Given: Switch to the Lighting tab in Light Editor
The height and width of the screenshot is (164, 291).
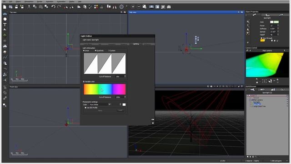Looking at the screenshot, I should pyautogui.click(x=135, y=44).
